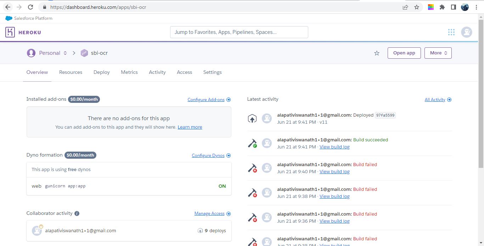Click the 97fa5599 commit hash
484x246 pixels.
pos(385,115)
